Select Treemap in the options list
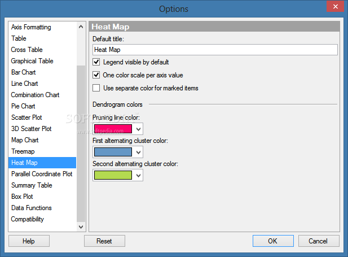348x257 pixels. pos(23,151)
